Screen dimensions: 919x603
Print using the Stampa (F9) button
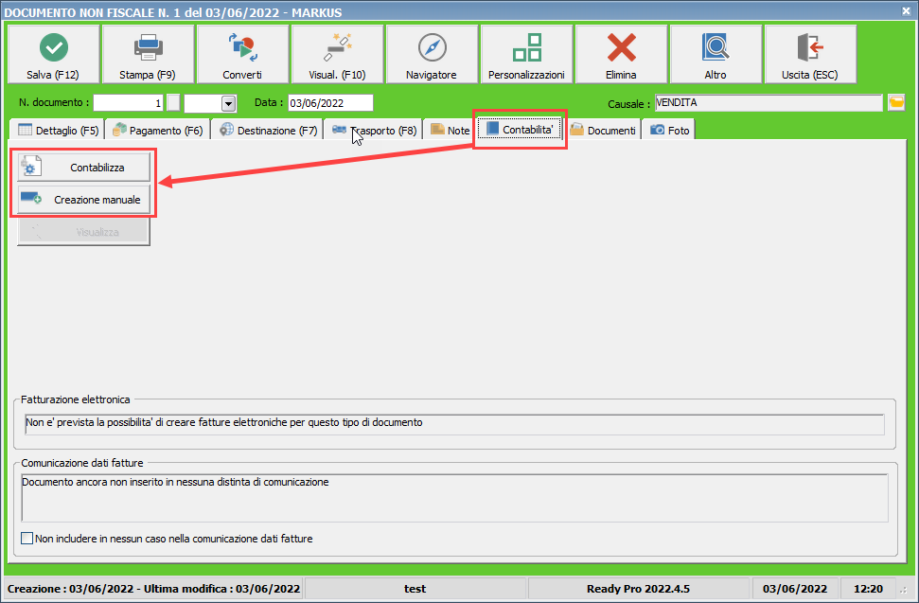click(148, 54)
